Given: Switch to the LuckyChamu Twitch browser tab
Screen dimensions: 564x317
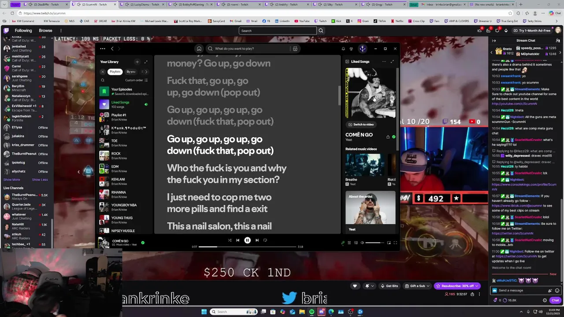Looking at the screenshot, I should [x=143, y=4].
